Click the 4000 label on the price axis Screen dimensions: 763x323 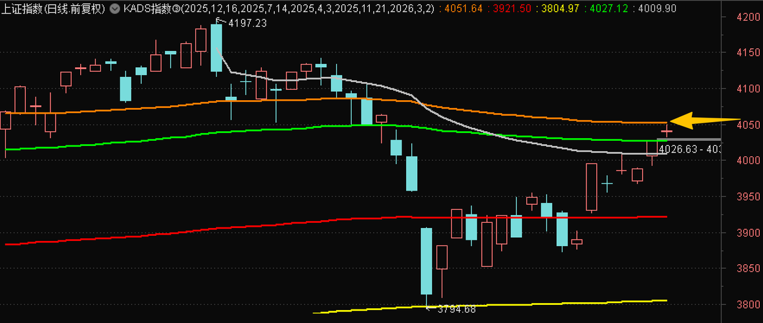[x=748, y=160]
